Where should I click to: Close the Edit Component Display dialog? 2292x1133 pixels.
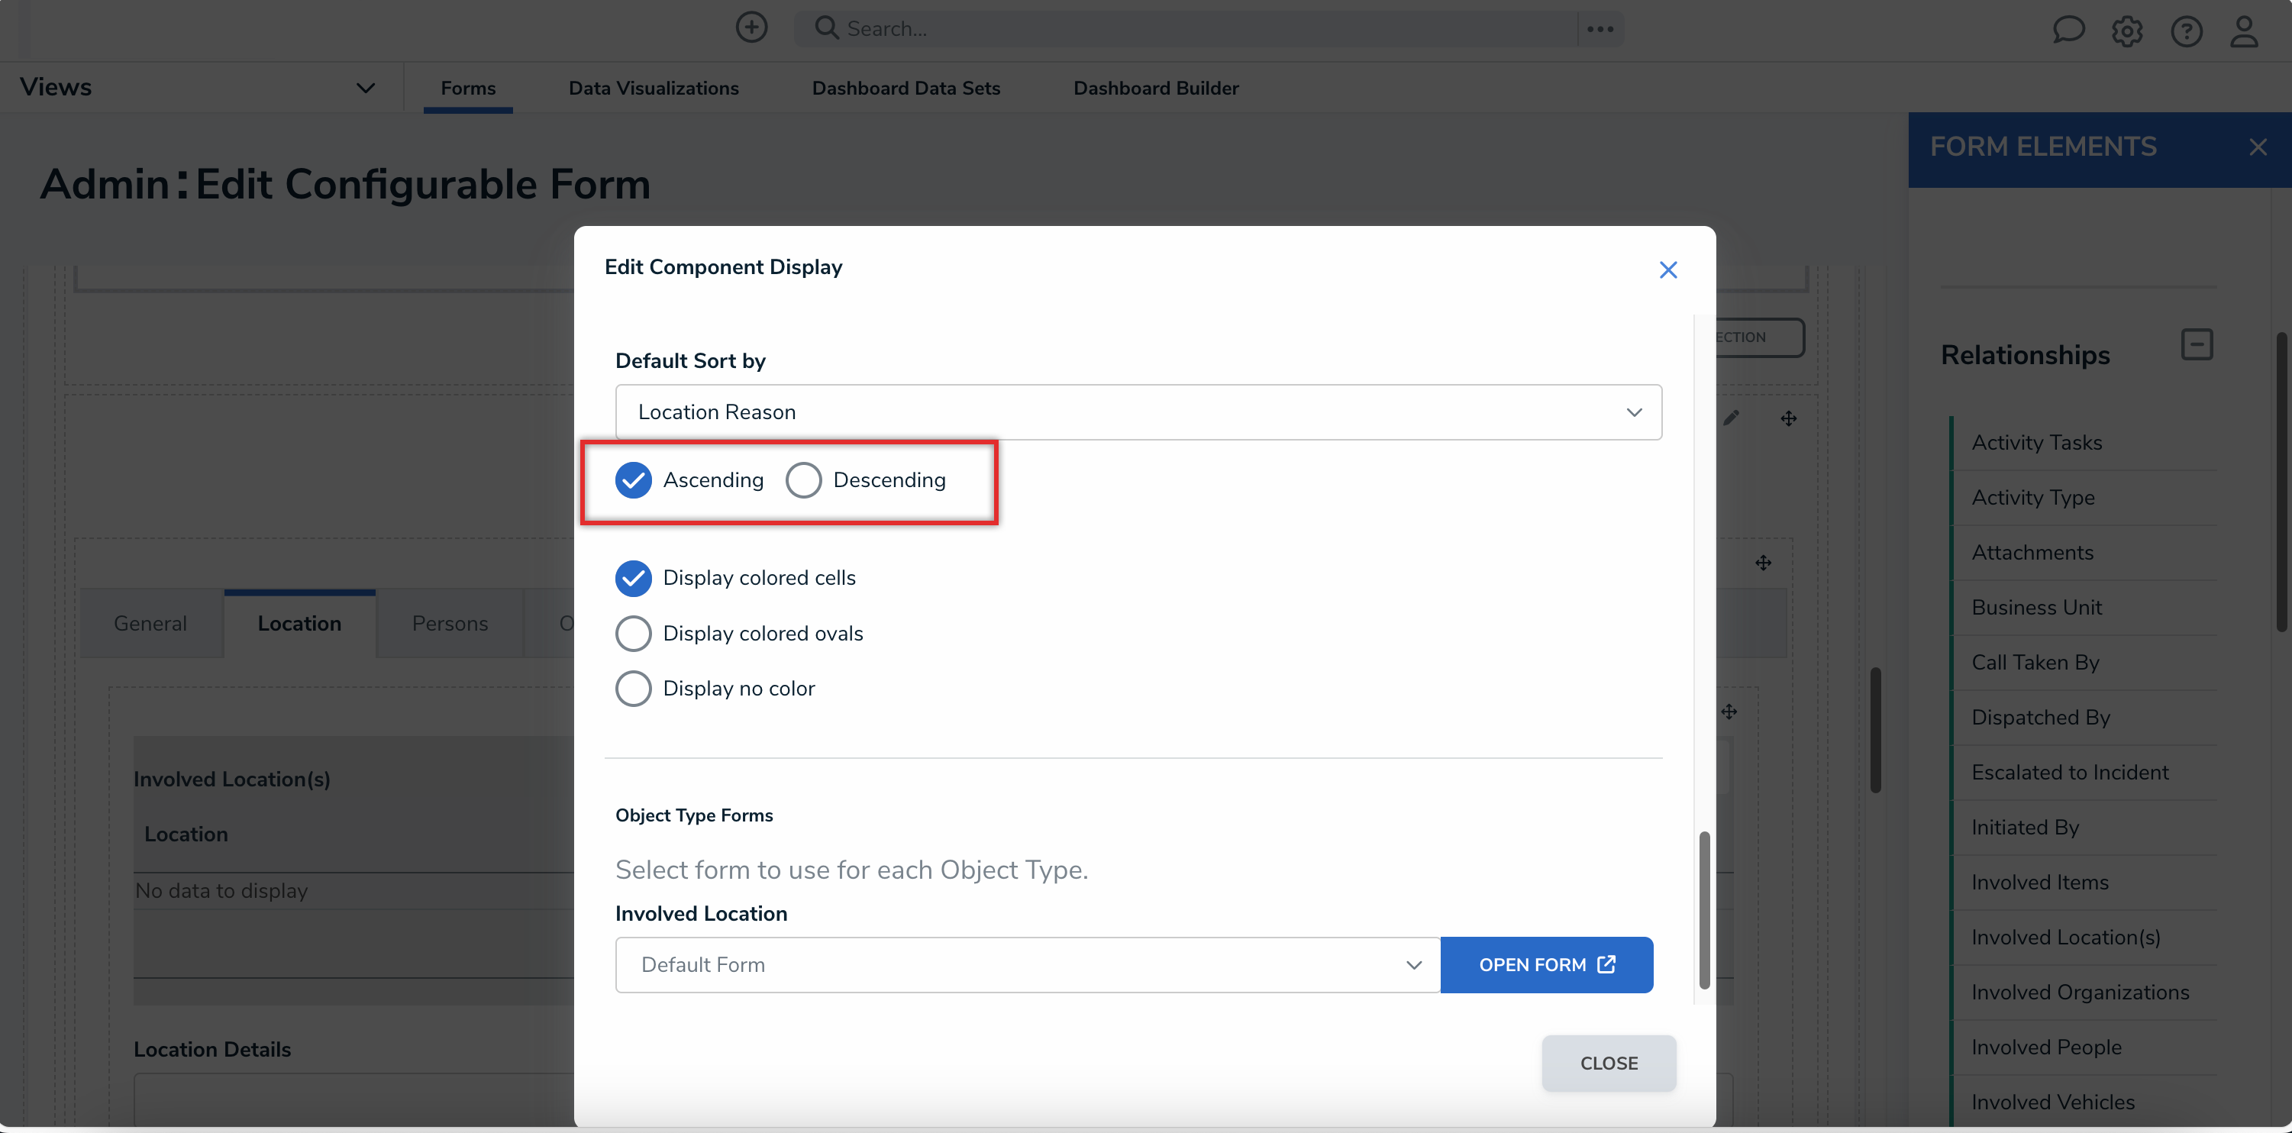1667,270
